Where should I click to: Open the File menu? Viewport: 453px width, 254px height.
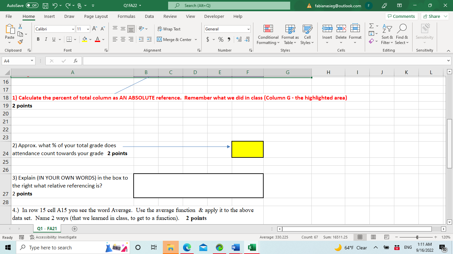[x=9, y=16]
